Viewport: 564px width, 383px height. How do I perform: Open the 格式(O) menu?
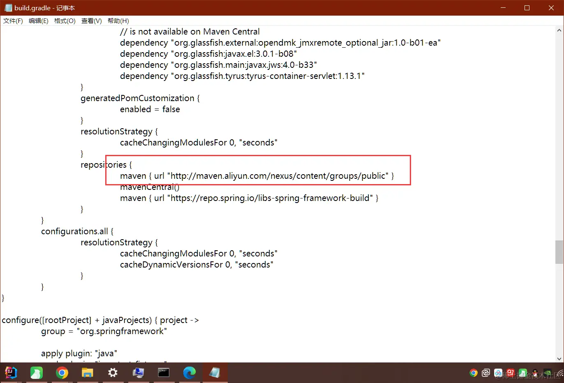pos(65,21)
